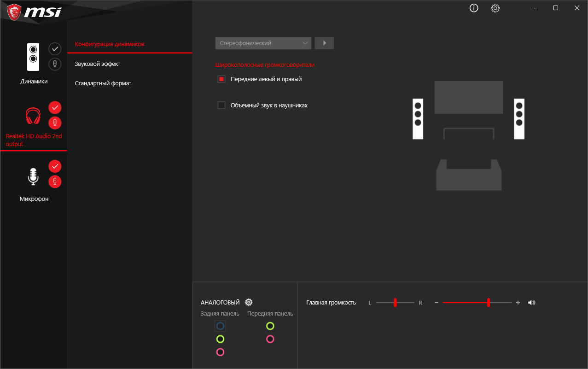Increase volume with the plus button
Image resolution: width=588 pixels, height=369 pixels.
(518, 303)
